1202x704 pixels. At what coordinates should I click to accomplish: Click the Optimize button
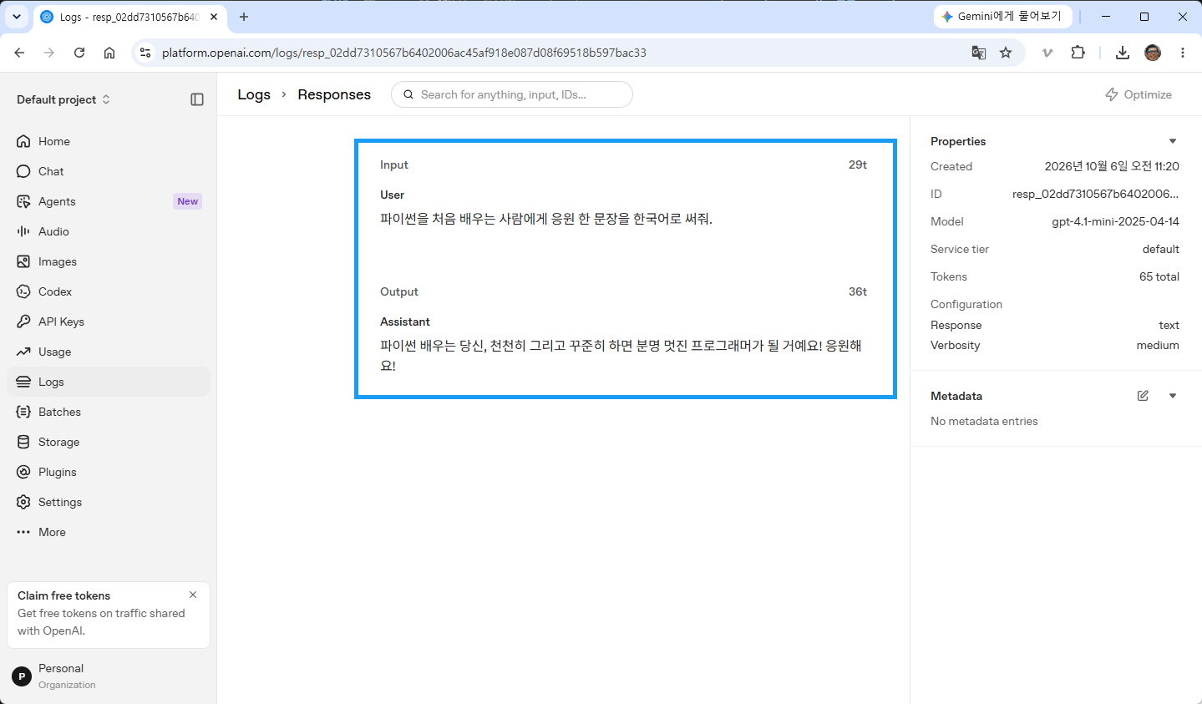1139,94
